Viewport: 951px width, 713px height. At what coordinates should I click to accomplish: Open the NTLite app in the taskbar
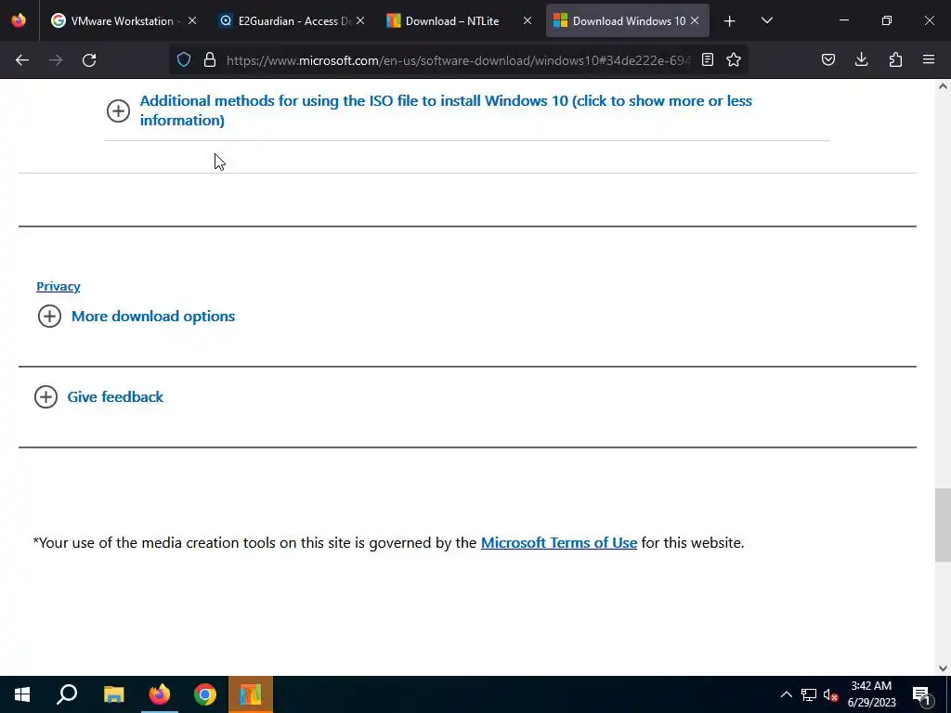tap(251, 694)
